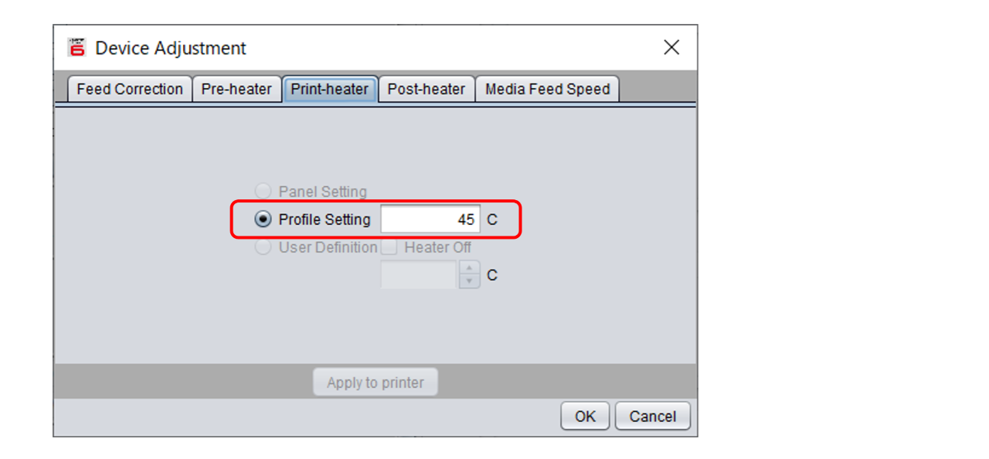
Task: Focus the User Definition temperature spinner field
Action: pos(420,275)
